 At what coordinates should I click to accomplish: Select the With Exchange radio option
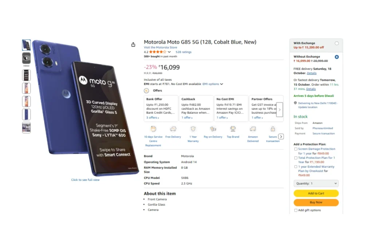pyautogui.click(x=337, y=43)
